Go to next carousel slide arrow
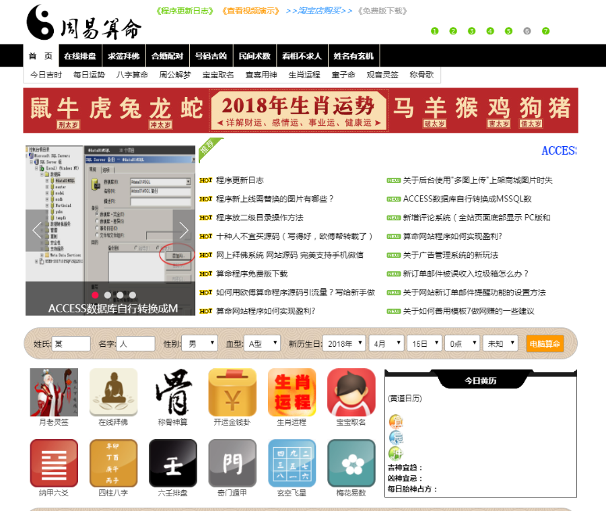Screen dimensions: 606x511 (x=184, y=230)
